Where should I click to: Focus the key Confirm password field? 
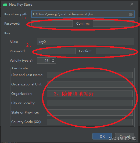pos(115,51)
